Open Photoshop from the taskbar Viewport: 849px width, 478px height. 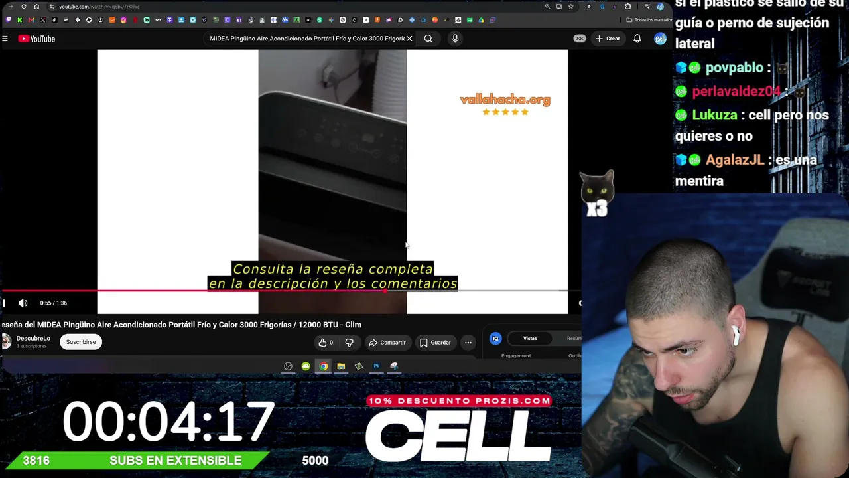click(376, 366)
